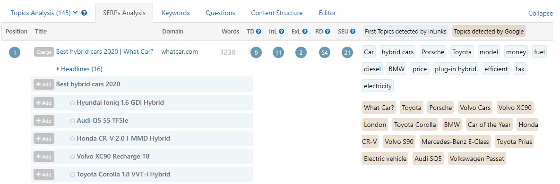
Task: Select radio beside Hyundai Ioniq headline
Action: (x=72, y=103)
